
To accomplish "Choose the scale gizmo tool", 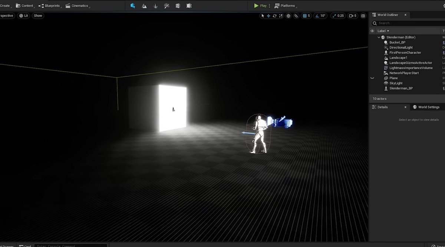I will tap(280, 16).
